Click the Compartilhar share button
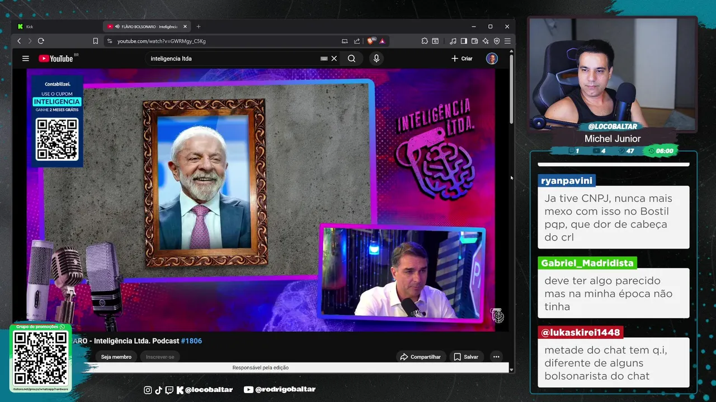The height and width of the screenshot is (402, 716). point(420,357)
